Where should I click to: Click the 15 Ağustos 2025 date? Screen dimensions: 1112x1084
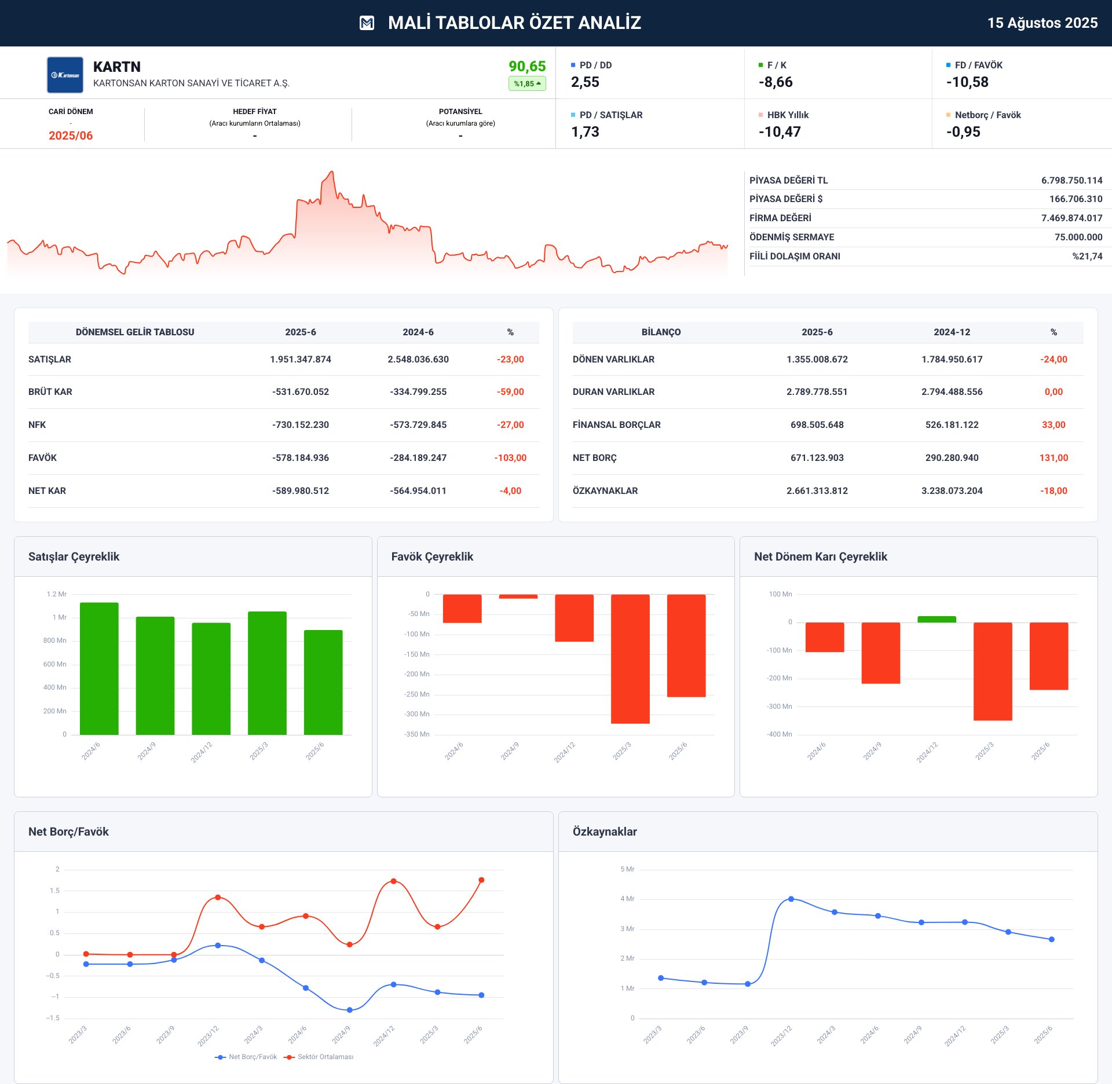(1042, 23)
